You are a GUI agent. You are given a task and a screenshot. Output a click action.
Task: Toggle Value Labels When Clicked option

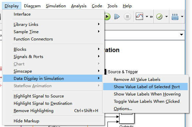145,101
